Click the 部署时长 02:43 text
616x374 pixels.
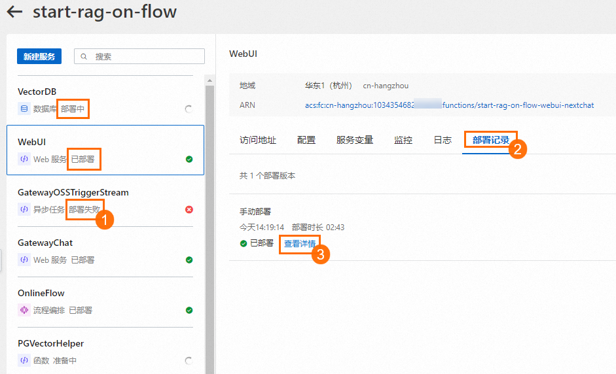tap(318, 228)
